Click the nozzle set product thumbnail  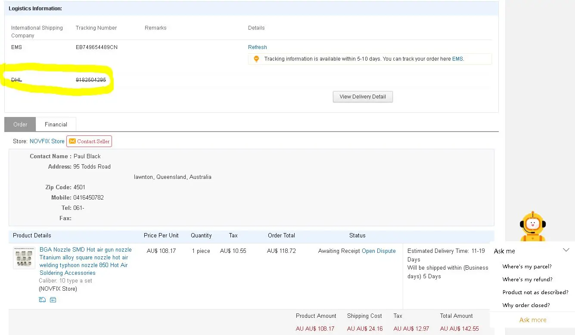click(24, 258)
